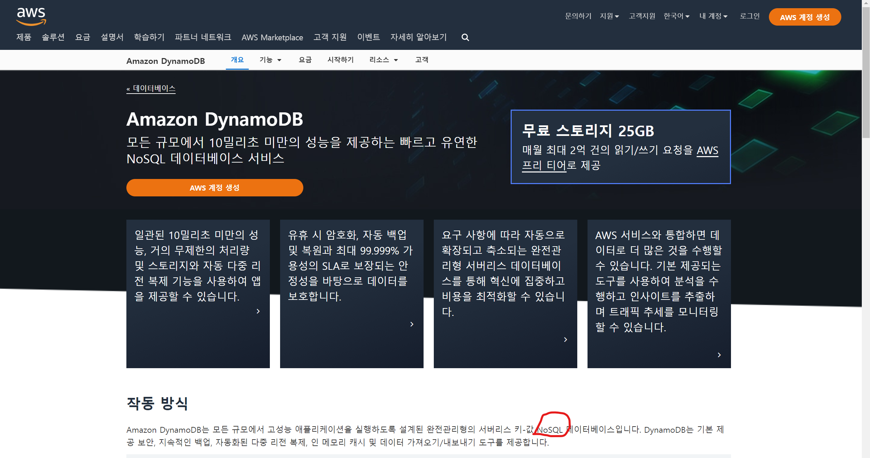Open the 리소스 dropdown

click(x=383, y=60)
